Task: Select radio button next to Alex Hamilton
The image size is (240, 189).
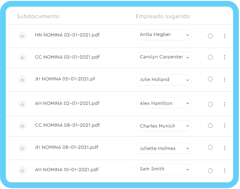Action: coord(210,105)
